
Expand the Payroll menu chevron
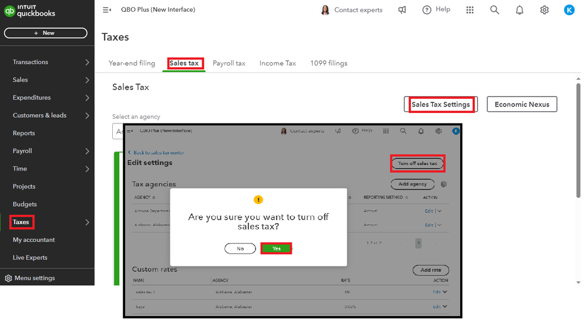87,151
